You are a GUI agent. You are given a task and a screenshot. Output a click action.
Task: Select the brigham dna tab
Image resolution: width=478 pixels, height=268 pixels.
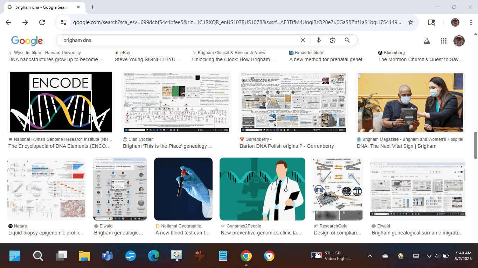click(41, 7)
